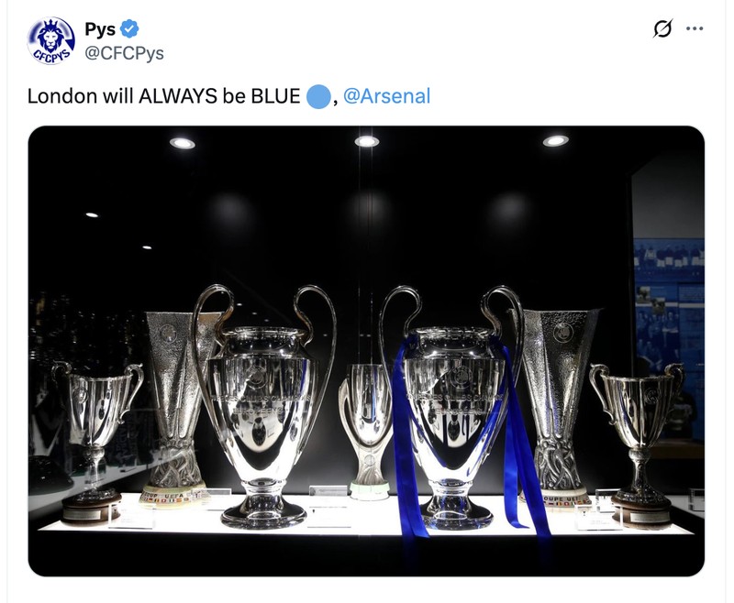Open the @Arsenal mention link
Image resolution: width=734 pixels, height=603 pixels.
coord(386,96)
